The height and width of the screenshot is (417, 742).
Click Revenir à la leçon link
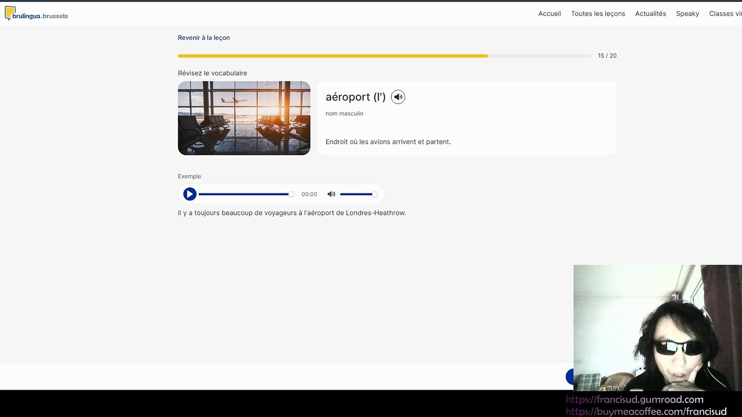coord(203,38)
